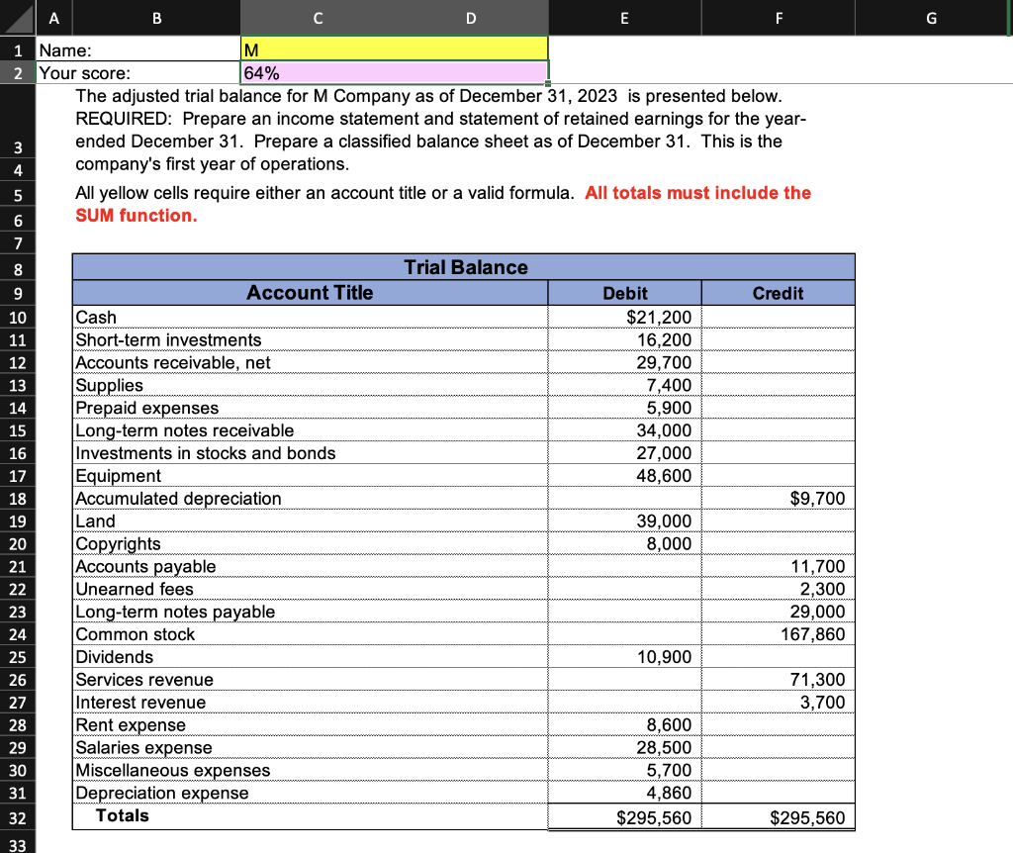
Task: Click row header 10 to select the row
Action: [17, 316]
